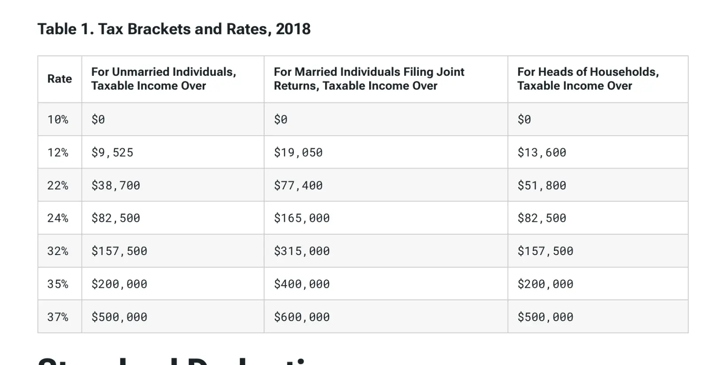Click the "Rate" column header
This screenshot has height=365, width=709.
click(59, 79)
